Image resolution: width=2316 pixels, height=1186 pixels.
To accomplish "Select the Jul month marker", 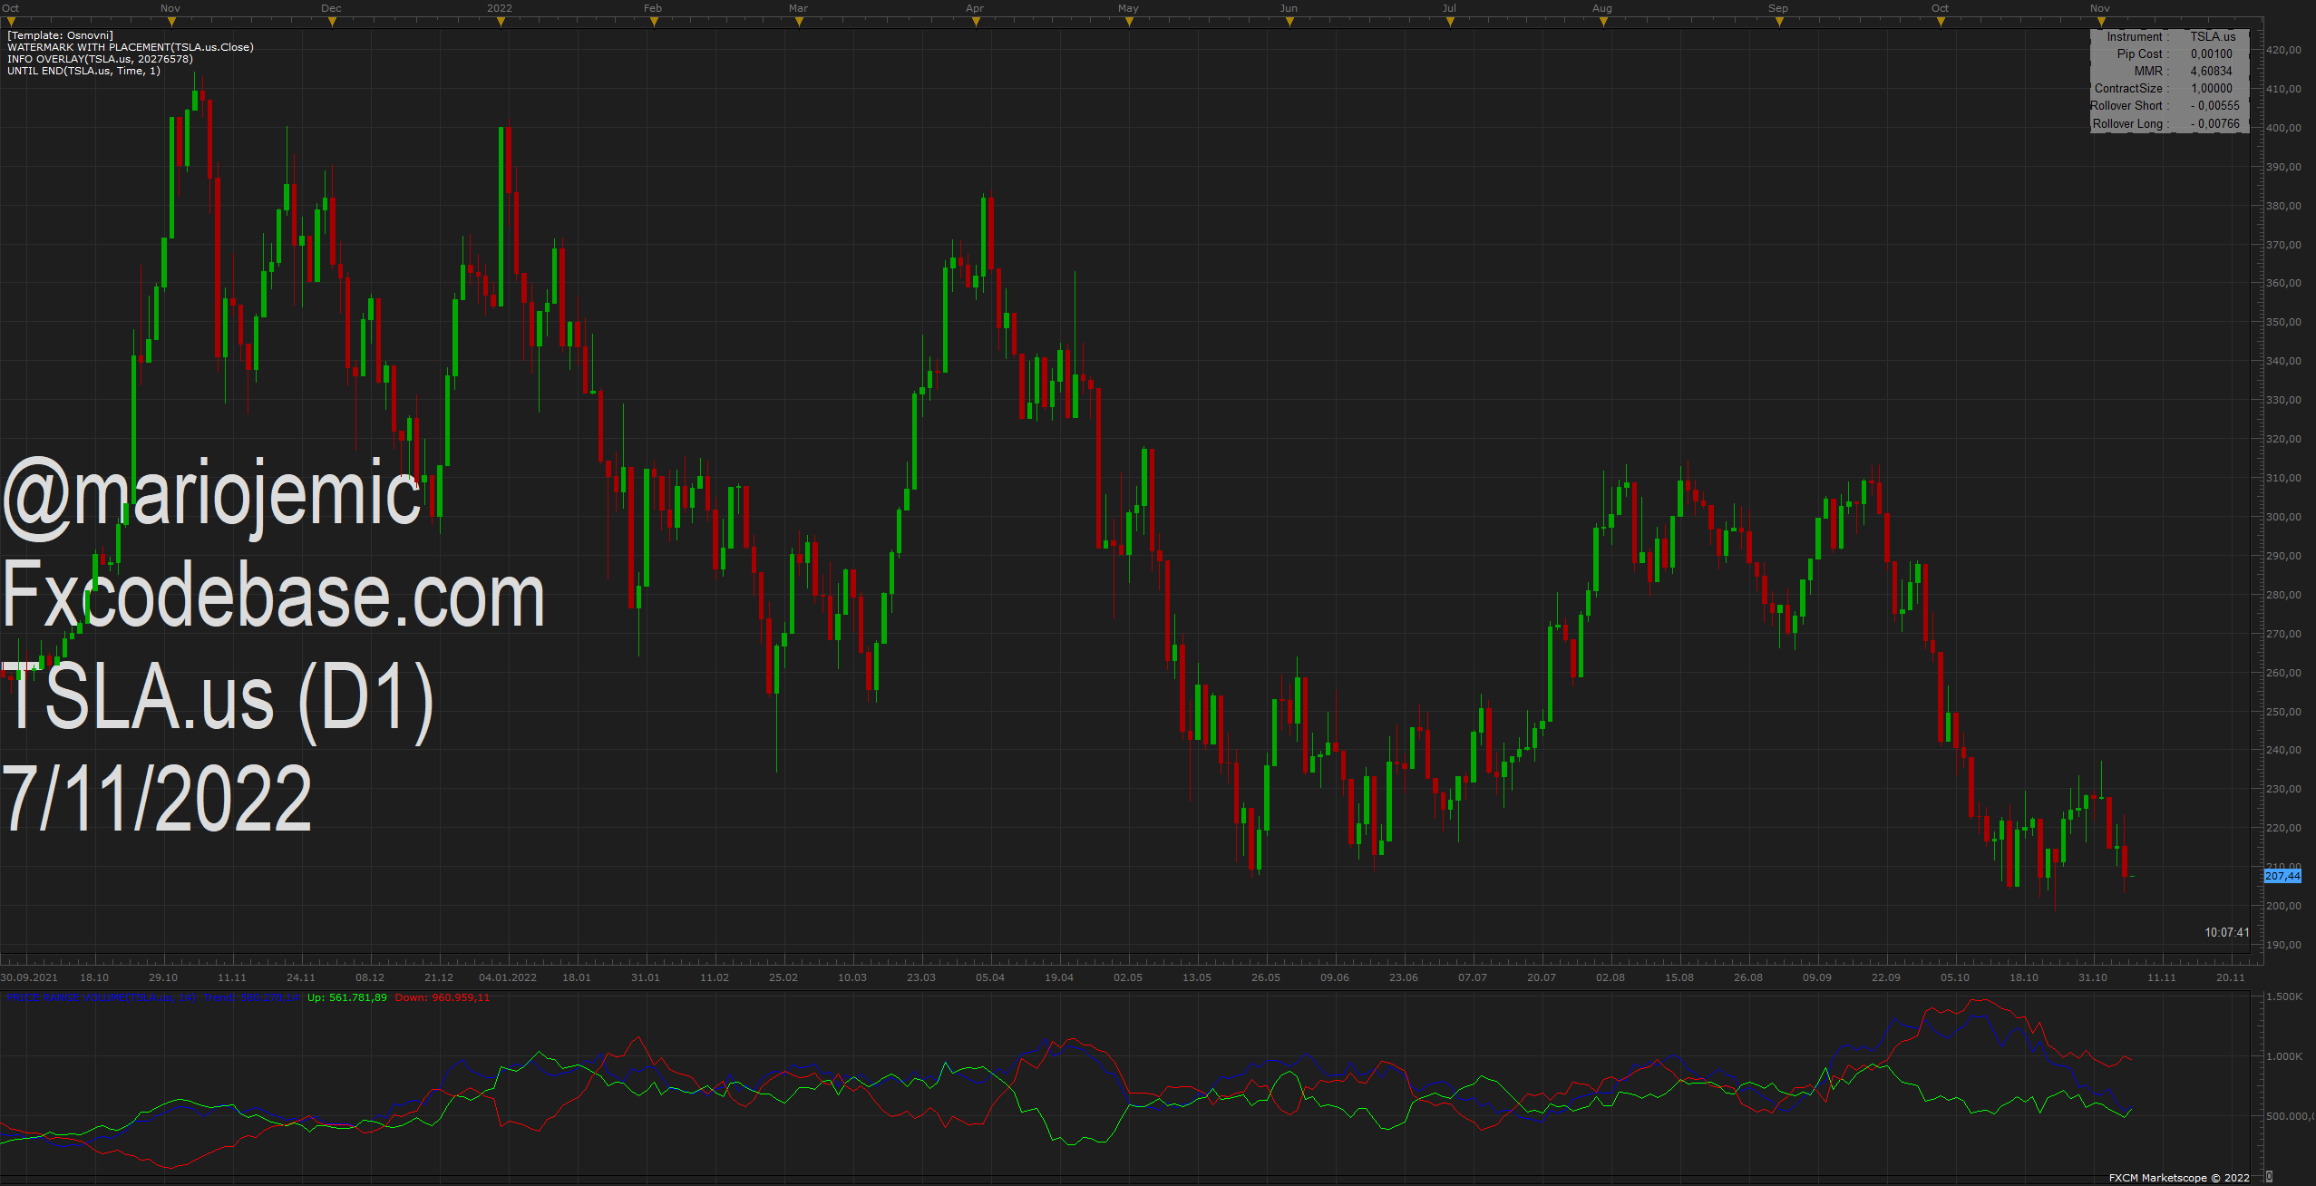I will [1450, 22].
